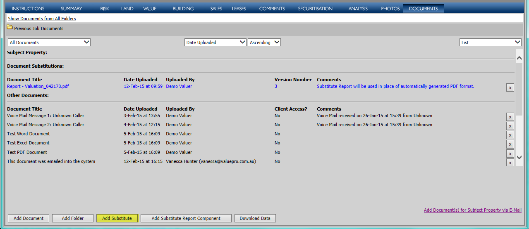The width and height of the screenshot is (529, 229).
Task: Remove the emailed-in document row
Action: click(510, 163)
